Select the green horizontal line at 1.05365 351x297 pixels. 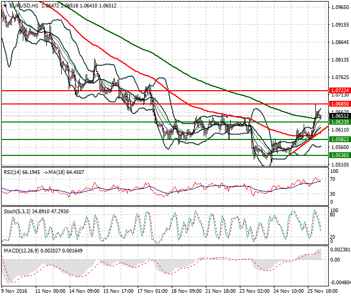[165, 155]
